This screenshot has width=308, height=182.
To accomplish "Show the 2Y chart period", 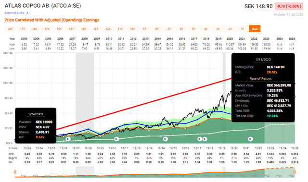I will [230, 29].
